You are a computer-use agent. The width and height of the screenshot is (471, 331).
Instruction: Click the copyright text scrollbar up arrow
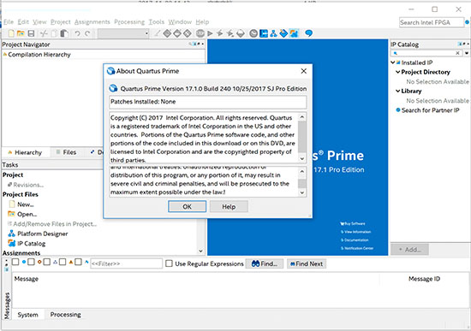click(x=302, y=116)
